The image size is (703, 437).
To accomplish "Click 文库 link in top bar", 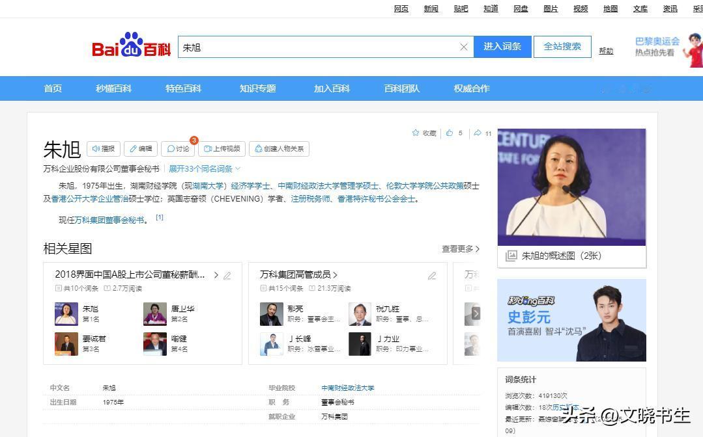I will tap(640, 8).
